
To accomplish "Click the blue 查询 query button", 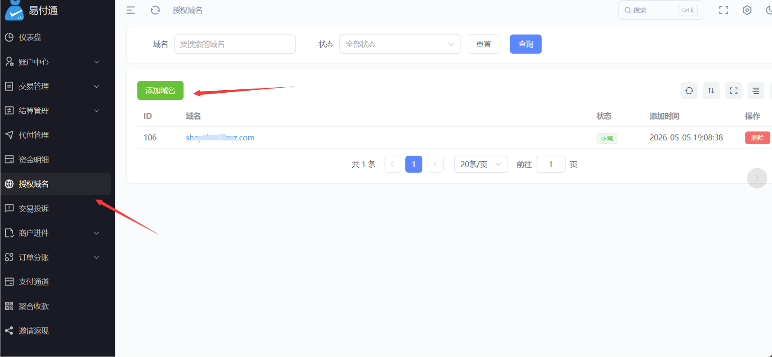I will [x=526, y=44].
